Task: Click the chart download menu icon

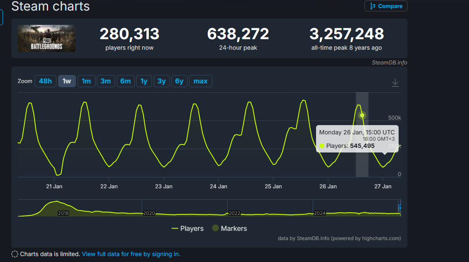Action: 395,83
